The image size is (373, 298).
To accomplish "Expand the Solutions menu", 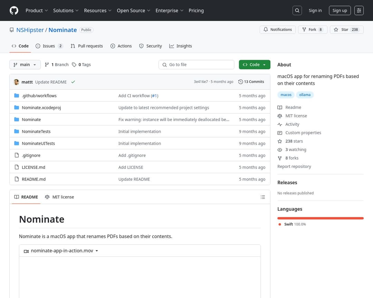I will point(66,10).
